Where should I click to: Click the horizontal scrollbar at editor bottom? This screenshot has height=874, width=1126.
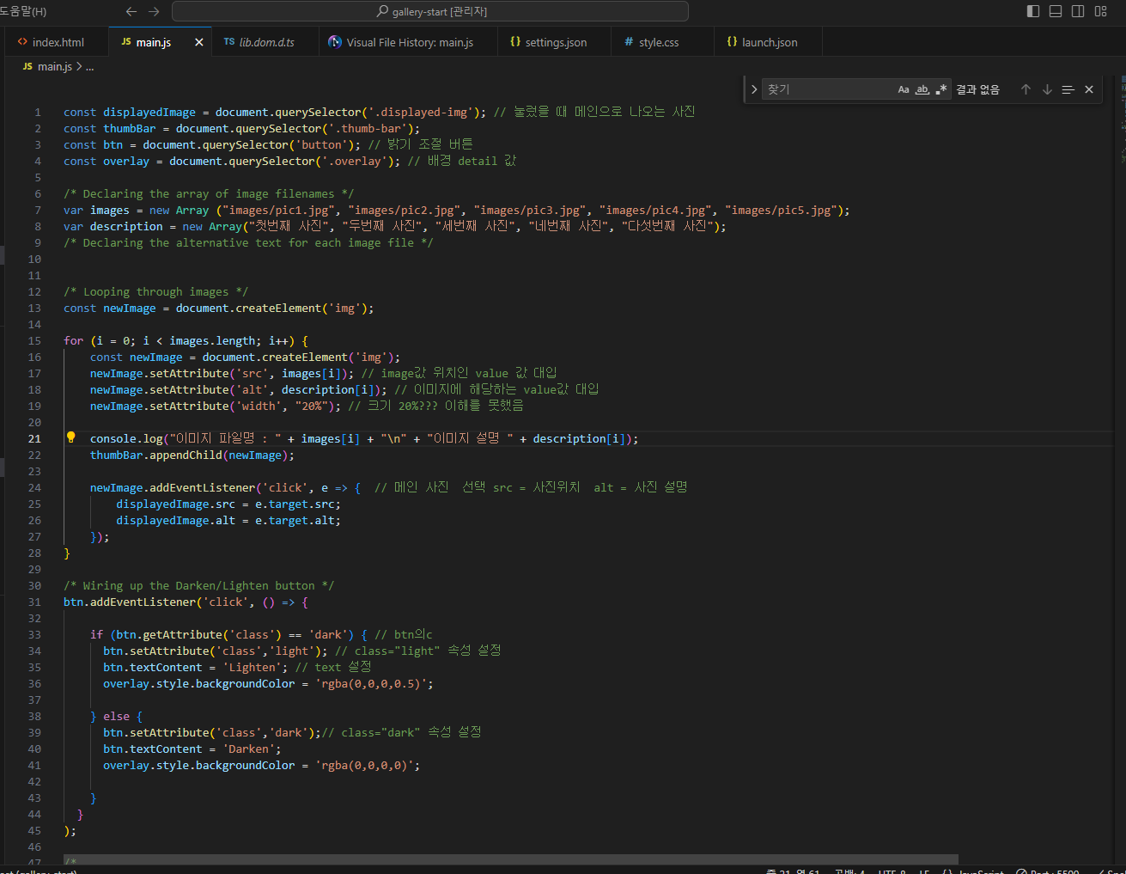(x=511, y=859)
